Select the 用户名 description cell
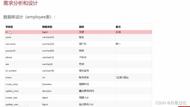Image resolution: width=190 pixels, height=107 pixels. pos(83,44)
